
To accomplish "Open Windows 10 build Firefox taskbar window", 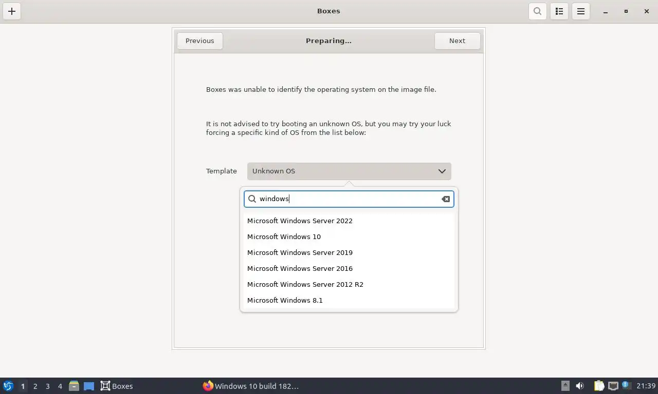I will (251, 386).
